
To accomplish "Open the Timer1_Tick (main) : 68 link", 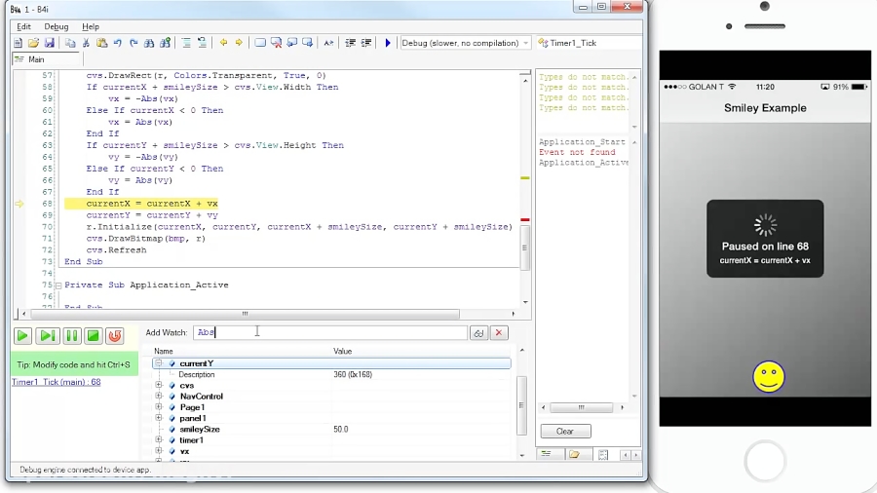I will tap(56, 382).
